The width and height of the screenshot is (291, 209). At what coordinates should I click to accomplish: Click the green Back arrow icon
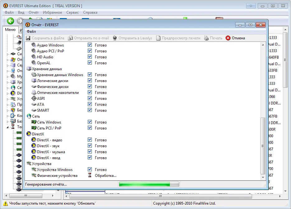click(11, 21)
